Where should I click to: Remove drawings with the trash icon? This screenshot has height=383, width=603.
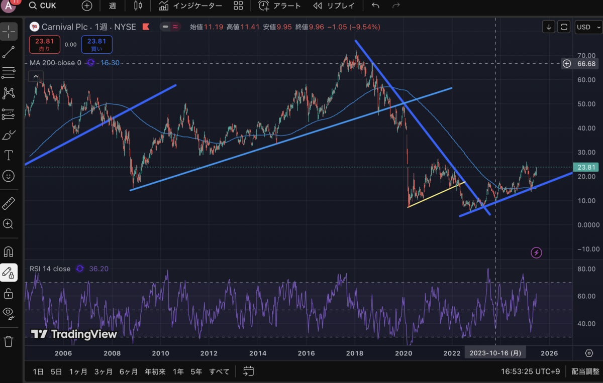tap(9, 341)
